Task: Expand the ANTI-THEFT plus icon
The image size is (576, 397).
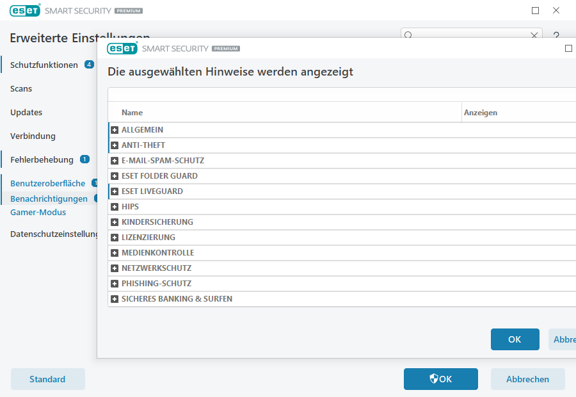Action: 115,145
